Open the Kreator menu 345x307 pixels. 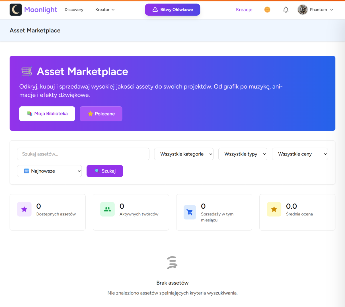point(105,10)
